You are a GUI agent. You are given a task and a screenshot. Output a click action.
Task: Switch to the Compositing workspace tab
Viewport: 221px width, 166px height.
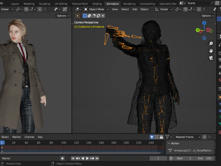(x=147, y=4)
